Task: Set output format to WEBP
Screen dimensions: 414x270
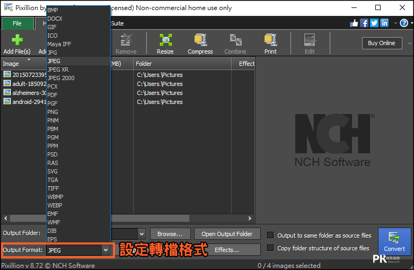Action: click(78, 205)
